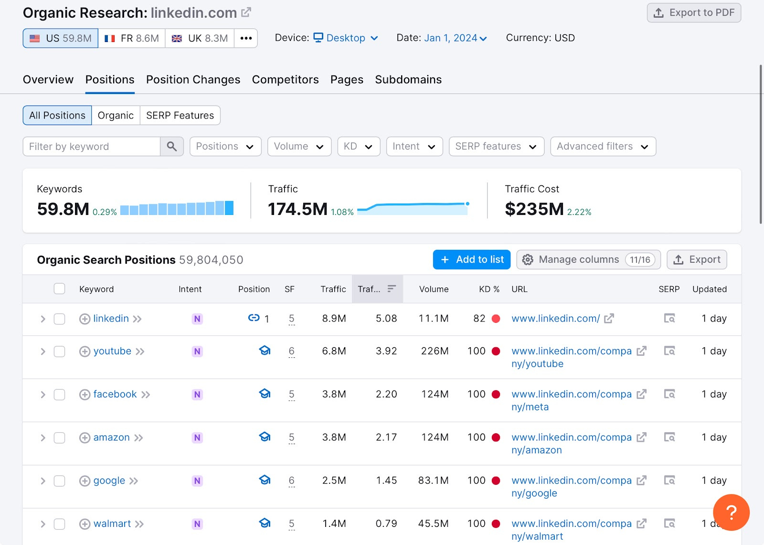764x545 pixels.
Task: Click the Traffic trend line chart
Action: [x=414, y=208]
